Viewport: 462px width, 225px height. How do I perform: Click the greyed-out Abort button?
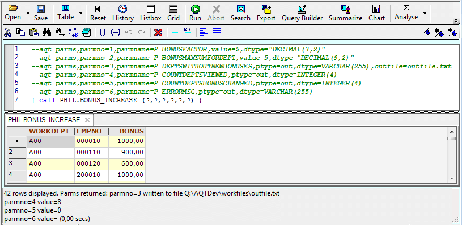216,13
